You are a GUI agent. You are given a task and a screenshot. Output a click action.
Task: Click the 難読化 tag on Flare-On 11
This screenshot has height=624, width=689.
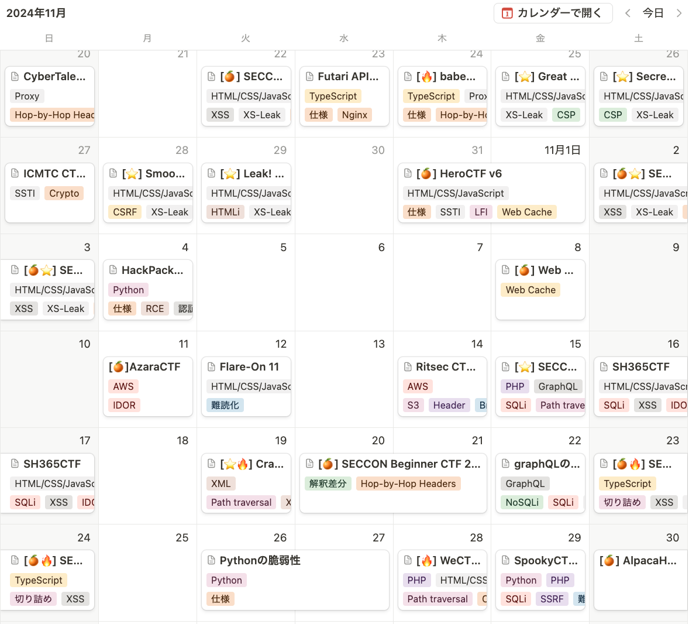[225, 406]
